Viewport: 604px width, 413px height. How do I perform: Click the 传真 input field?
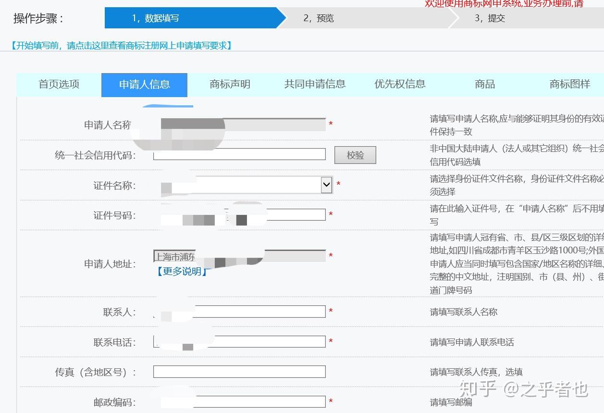pyautogui.click(x=239, y=371)
